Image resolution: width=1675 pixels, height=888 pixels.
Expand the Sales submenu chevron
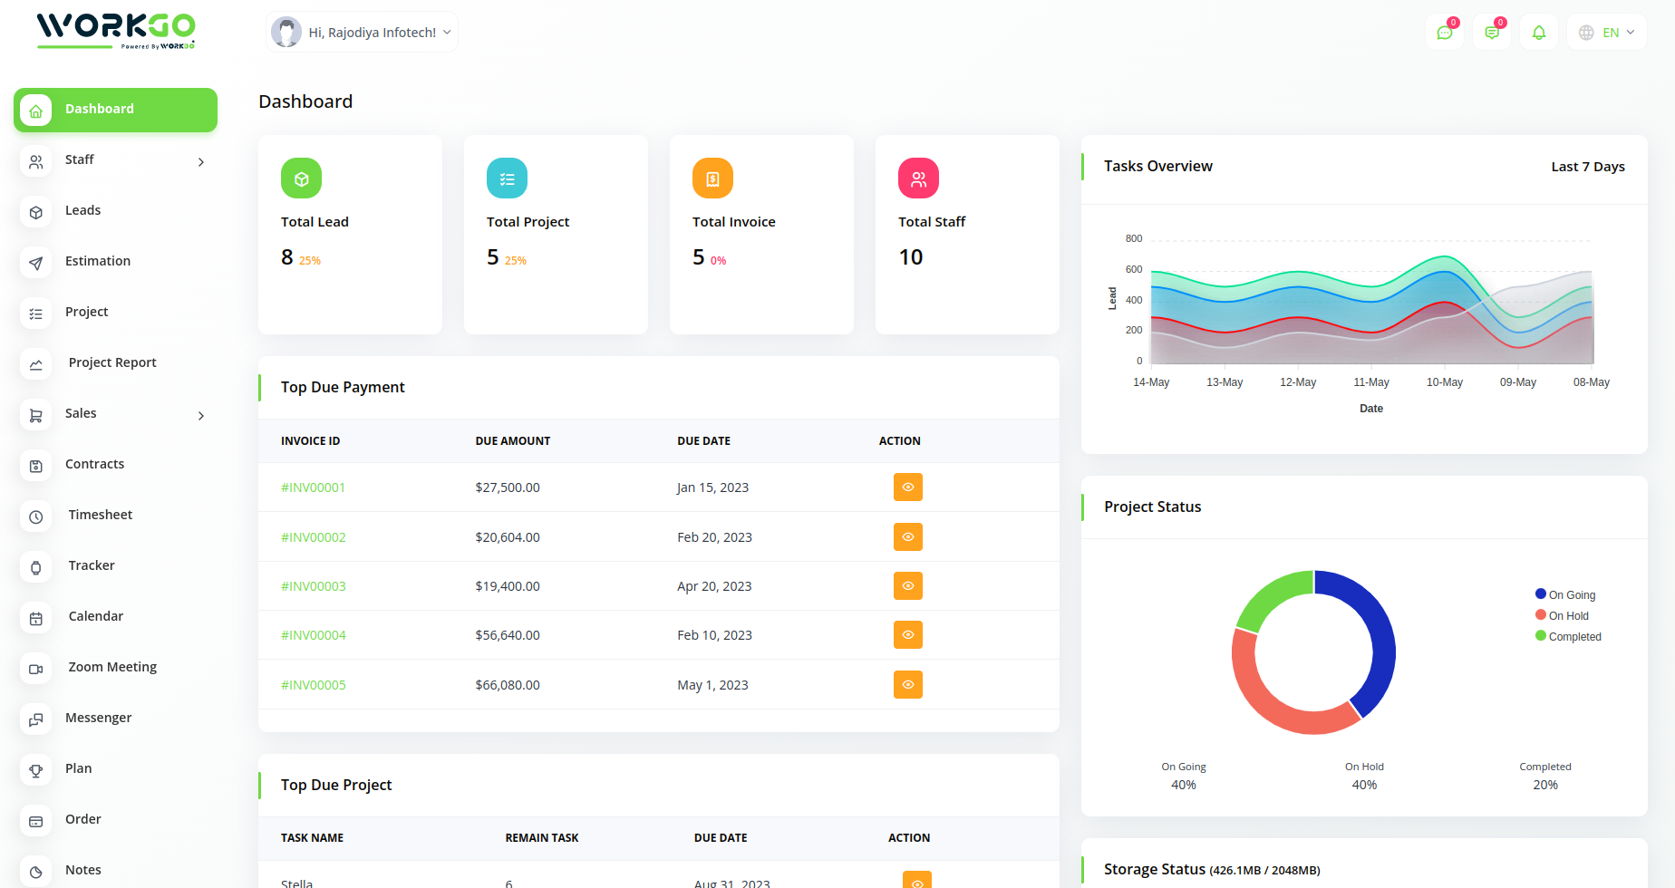[201, 416]
